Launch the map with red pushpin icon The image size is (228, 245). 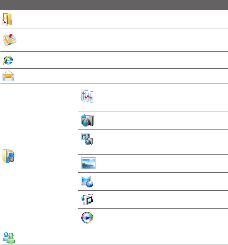(9, 40)
